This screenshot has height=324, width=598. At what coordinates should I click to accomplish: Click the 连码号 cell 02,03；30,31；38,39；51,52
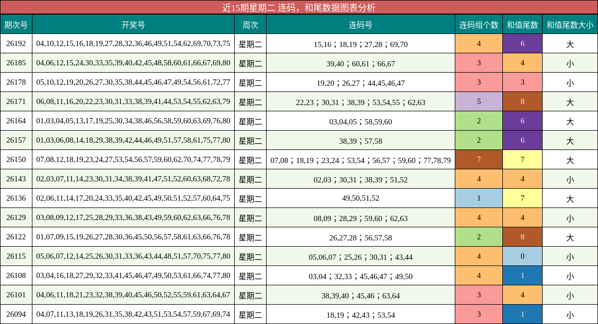pyautogui.click(x=360, y=180)
